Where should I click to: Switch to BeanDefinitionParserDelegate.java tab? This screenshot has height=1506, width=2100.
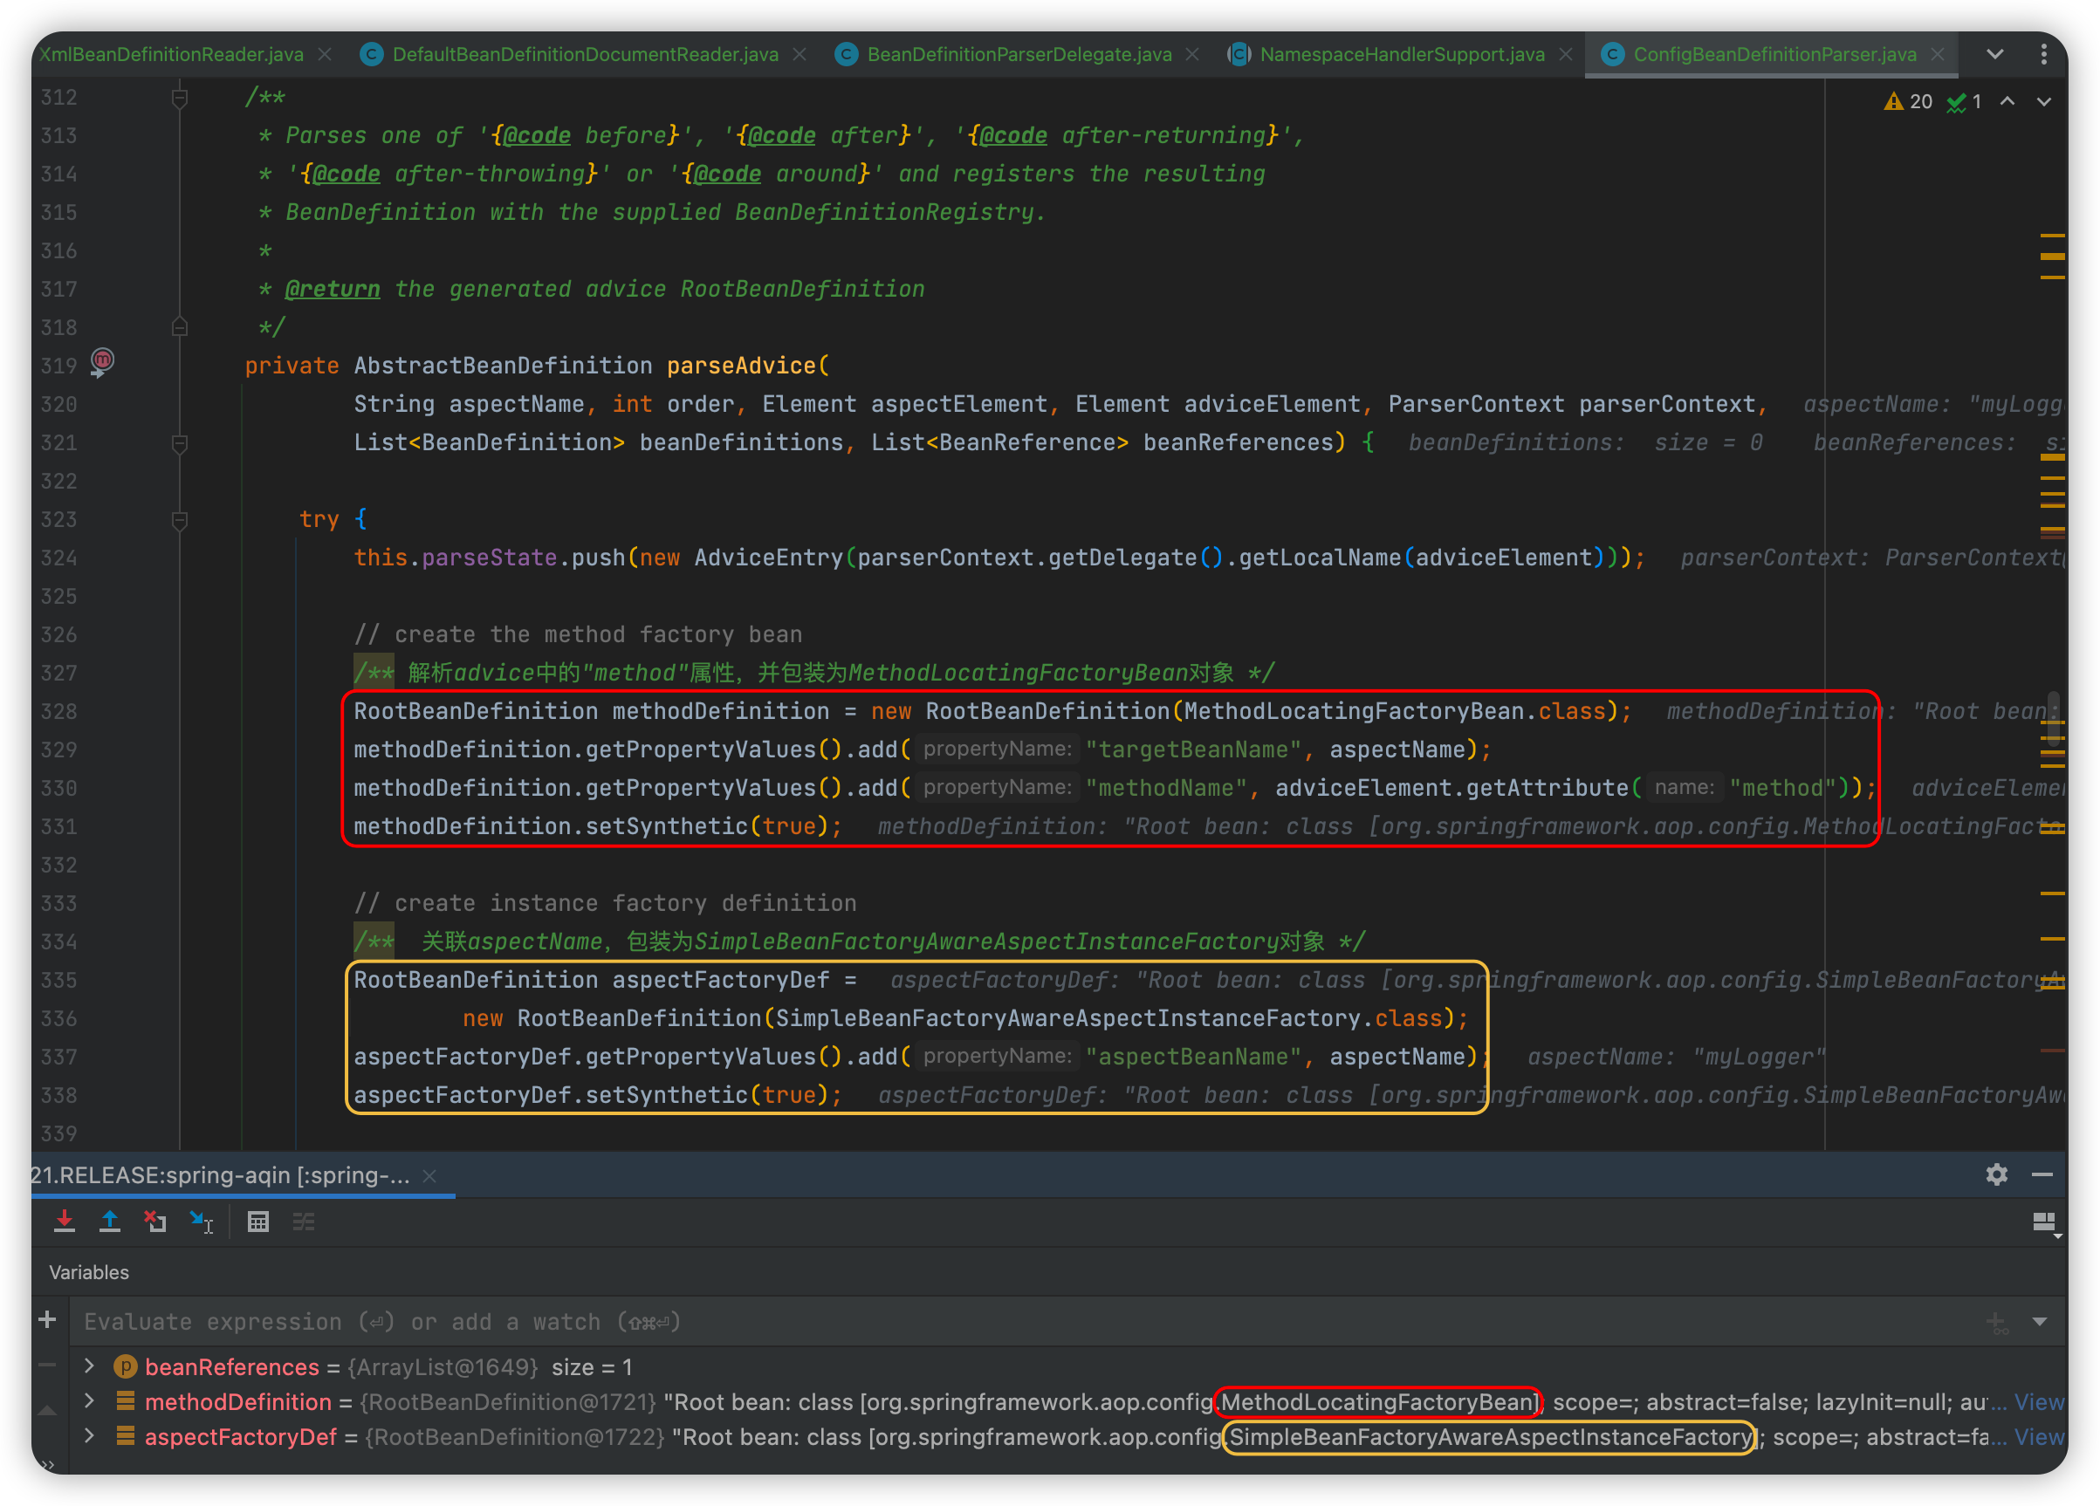click(x=1019, y=55)
